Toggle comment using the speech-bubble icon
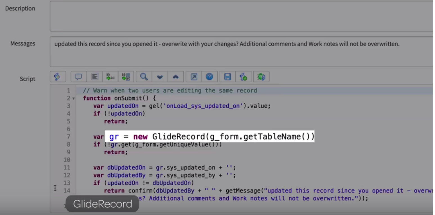Image resolution: width=435 pixels, height=215 pixels. (x=78, y=76)
